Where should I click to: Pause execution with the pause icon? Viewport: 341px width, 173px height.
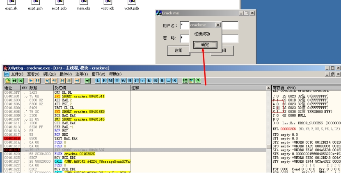38,81
